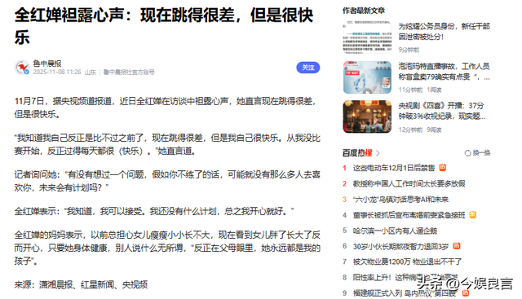
Task: Expand 百度热搜 with the chevron arrow
Action: [378, 153]
